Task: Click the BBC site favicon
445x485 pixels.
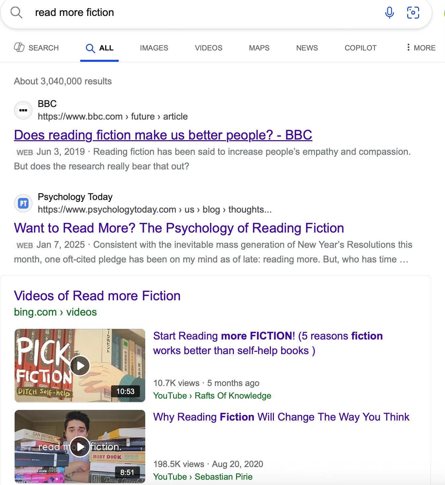Action: point(23,110)
